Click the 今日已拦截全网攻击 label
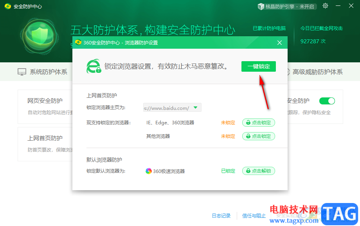Image resolution: width=360 pixels, height=226 pixels. 321,28
